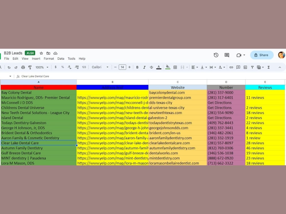The height and width of the screenshot is (214, 286).
Task: Toggle strikethrough formatting
Action: 151,67
